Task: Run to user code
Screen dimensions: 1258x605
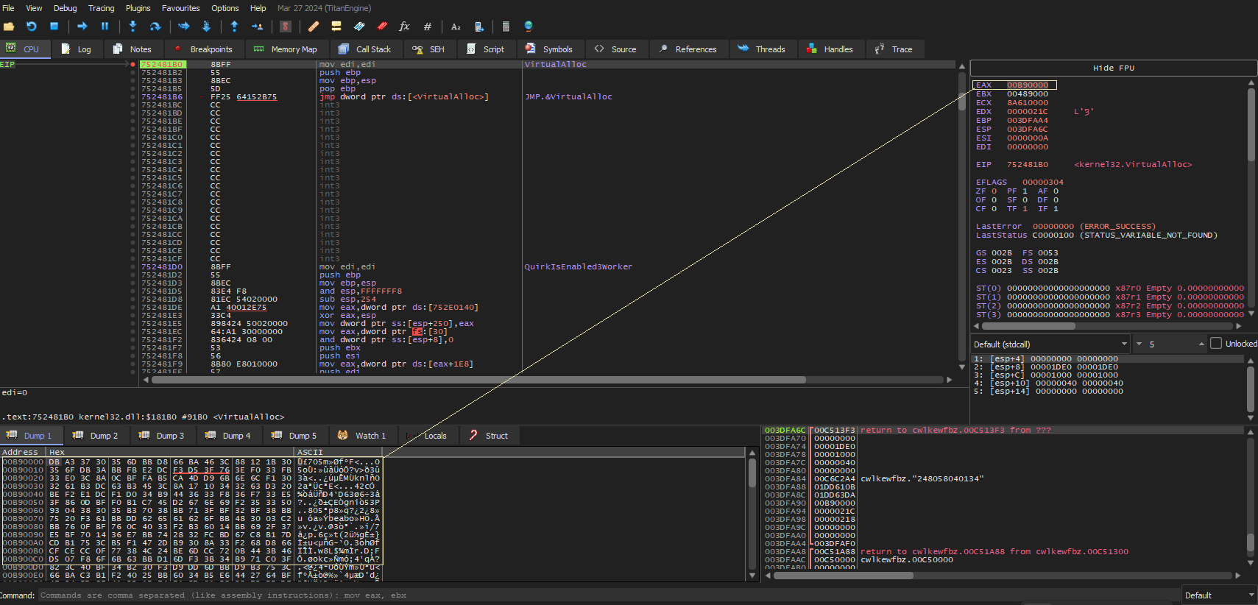Action: coord(257,26)
